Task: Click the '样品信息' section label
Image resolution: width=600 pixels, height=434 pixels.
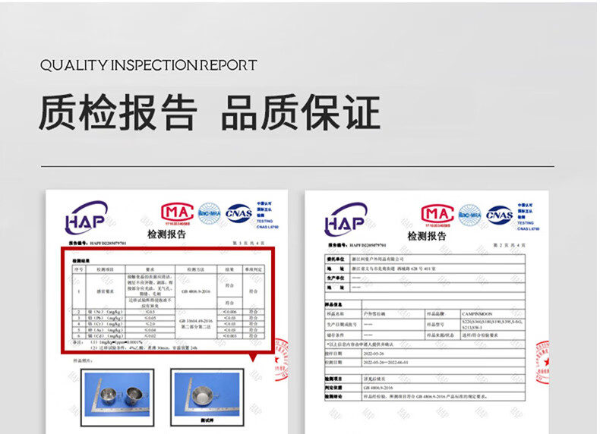Action: click(x=334, y=305)
